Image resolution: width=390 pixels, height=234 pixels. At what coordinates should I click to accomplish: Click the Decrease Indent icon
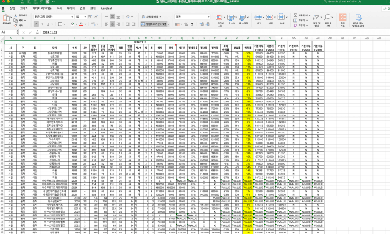coord(127,24)
